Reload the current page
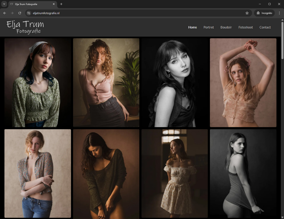284x219 pixels. (x=20, y=13)
